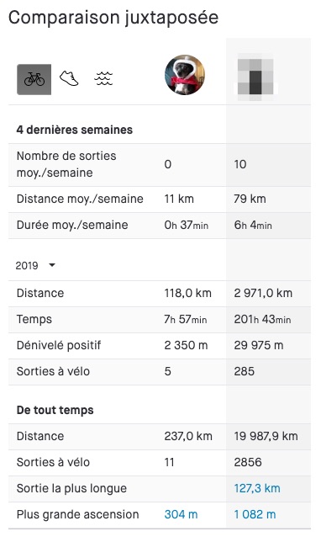Click the De tout temps section header
Viewport: 321px width, 542px height.
pyautogui.click(x=55, y=410)
